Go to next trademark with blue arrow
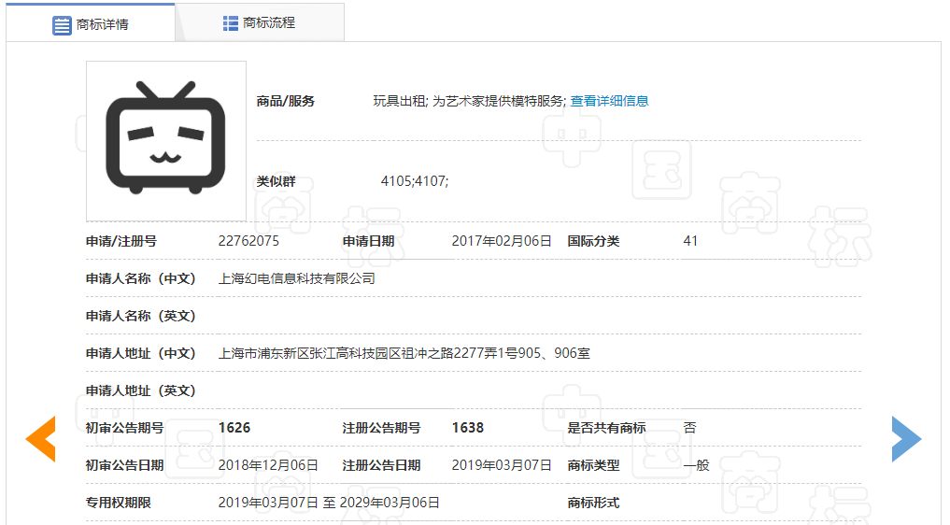Screen dimensions: 950x525 tap(906, 439)
